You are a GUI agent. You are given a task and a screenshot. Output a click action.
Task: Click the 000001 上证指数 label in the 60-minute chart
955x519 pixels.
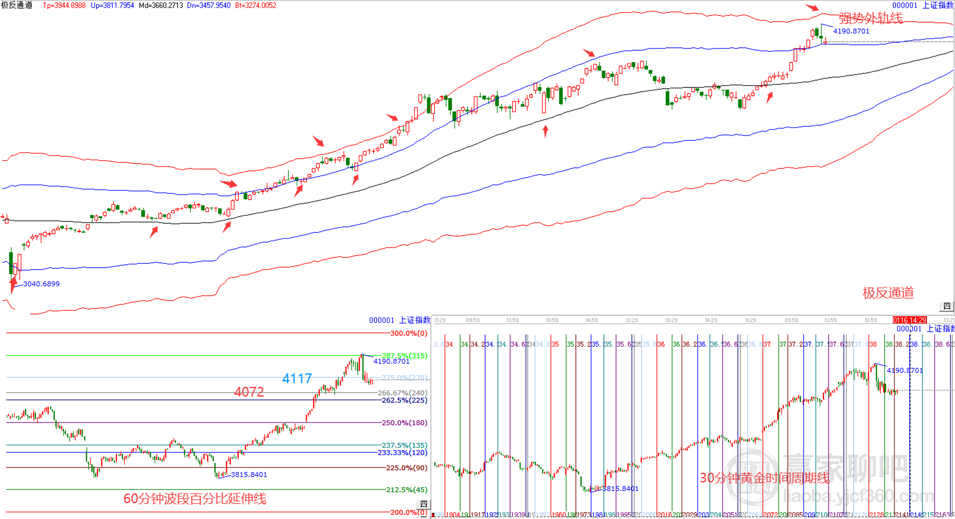point(399,320)
